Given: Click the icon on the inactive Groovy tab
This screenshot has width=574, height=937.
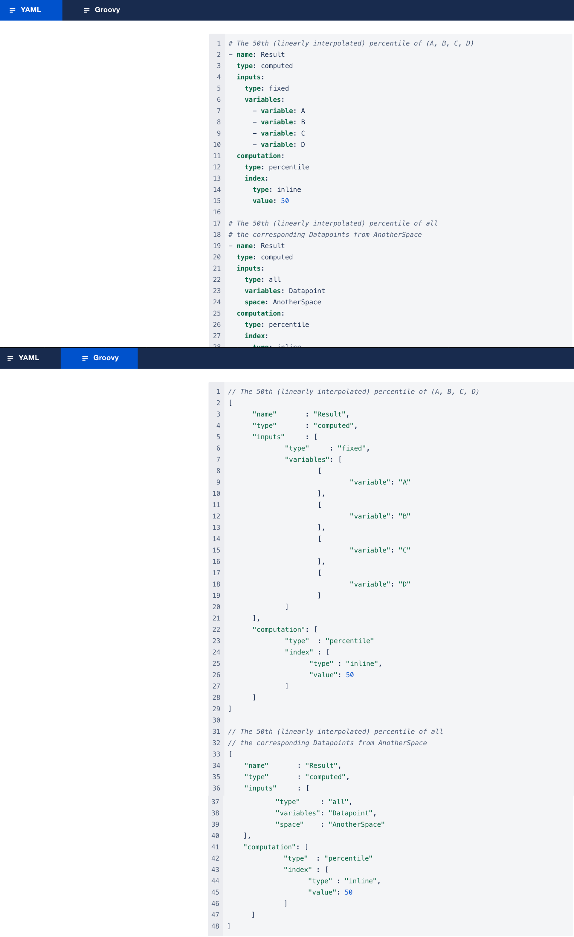Looking at the screenshot, I should [87, 10].
